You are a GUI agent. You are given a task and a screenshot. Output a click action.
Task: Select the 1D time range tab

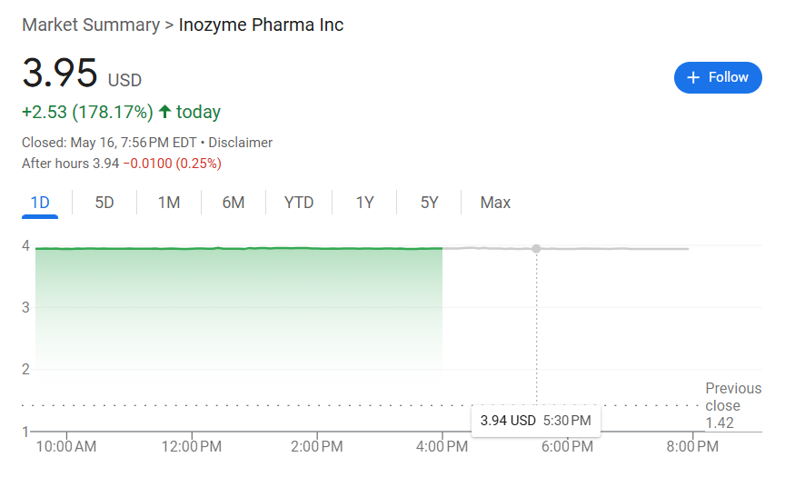pos(40,203)
